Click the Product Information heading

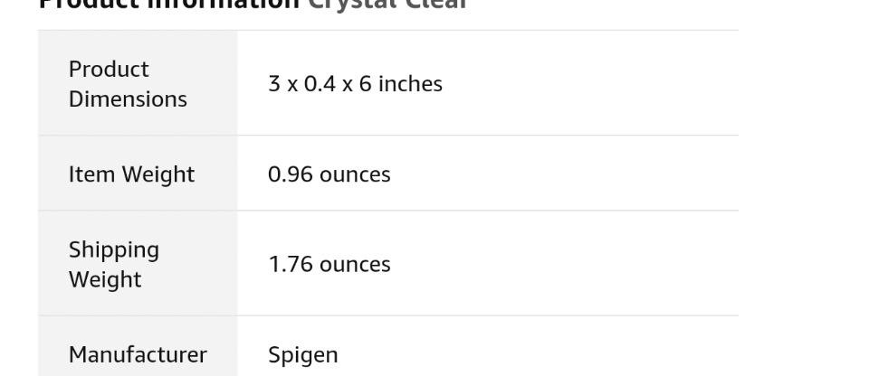[168, 4]
